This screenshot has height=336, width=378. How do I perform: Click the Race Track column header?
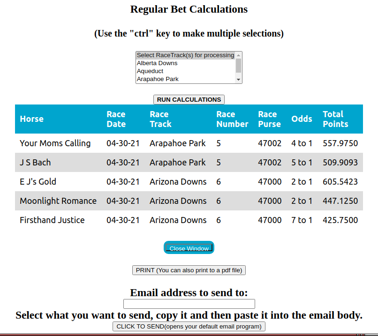tap(160, 119)
